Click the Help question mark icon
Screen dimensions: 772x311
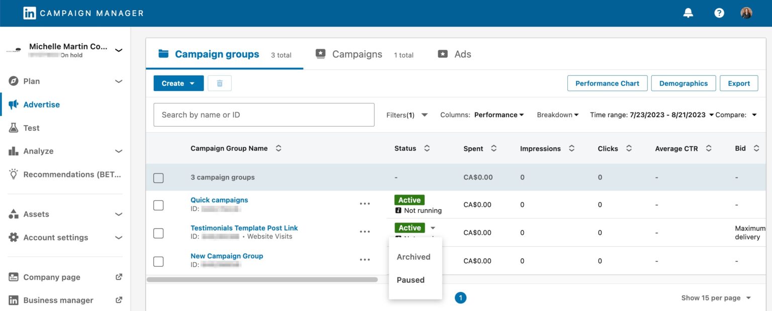tap(719, 13)
